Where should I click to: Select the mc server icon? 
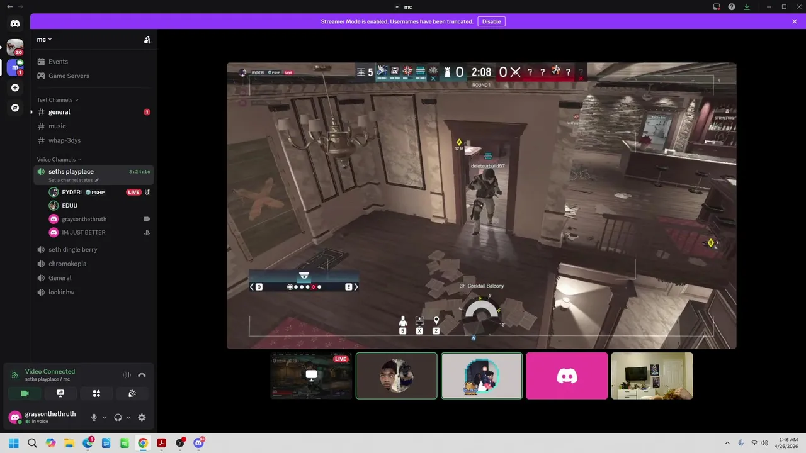click(15, 67)
